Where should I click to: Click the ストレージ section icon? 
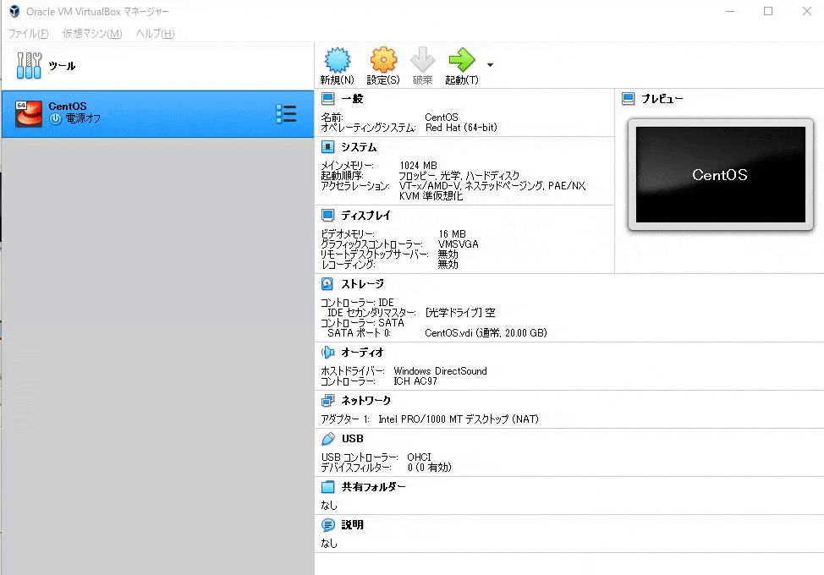point(325,283)
